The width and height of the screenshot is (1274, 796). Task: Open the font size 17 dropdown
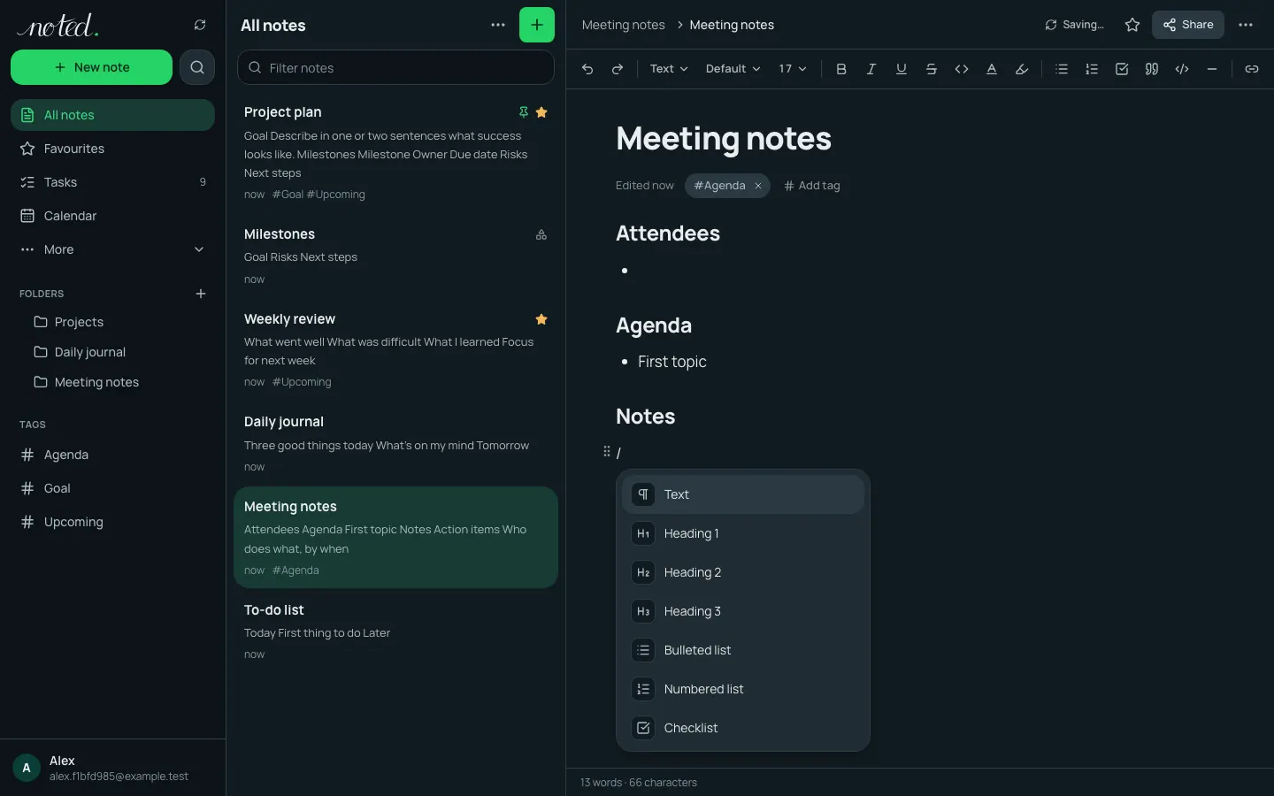pyautogui.click(x=793, y=69)
